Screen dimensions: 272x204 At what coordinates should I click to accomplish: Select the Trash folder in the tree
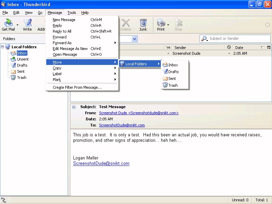pos(21,78)
